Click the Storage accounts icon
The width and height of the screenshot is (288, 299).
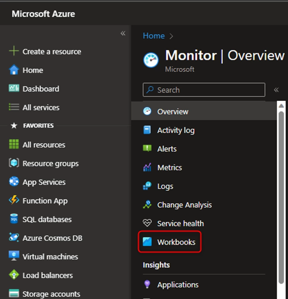[14, 293]
